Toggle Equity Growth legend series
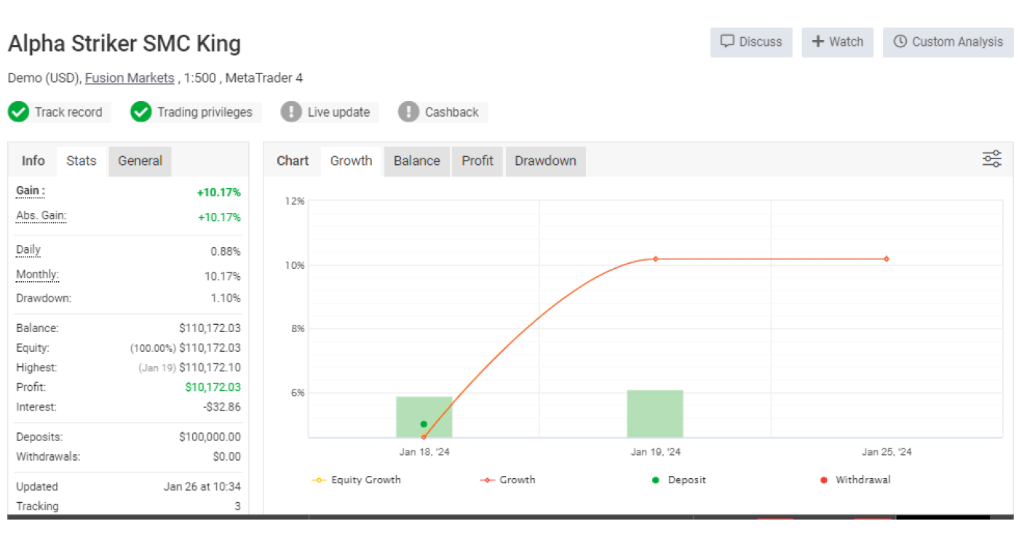The width and height of the screenshot is (1019, 545). [357, 480]
